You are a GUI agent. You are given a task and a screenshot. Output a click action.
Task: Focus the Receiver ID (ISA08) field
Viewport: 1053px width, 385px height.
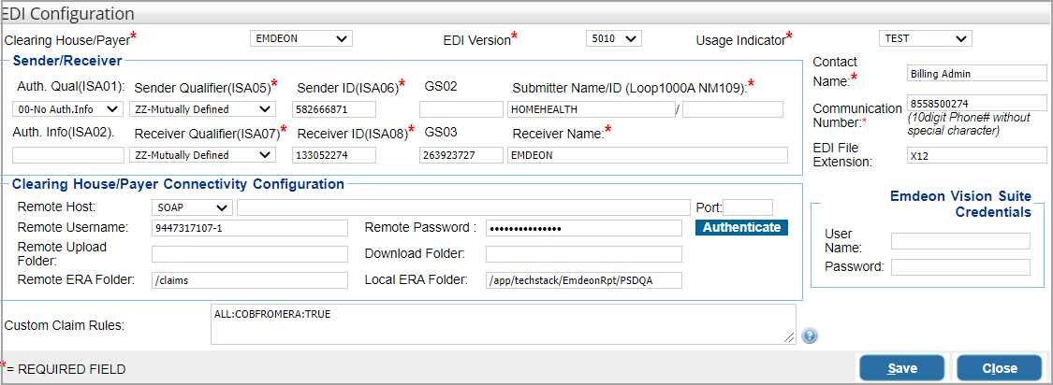pyautogui.click(x=346, y=155)
